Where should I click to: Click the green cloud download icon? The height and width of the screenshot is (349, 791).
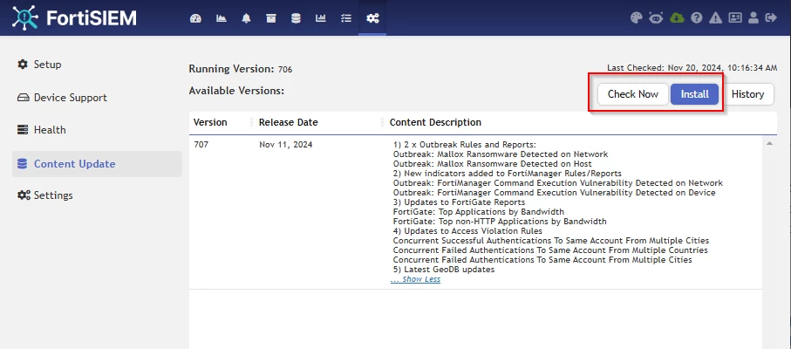(677, 18)
